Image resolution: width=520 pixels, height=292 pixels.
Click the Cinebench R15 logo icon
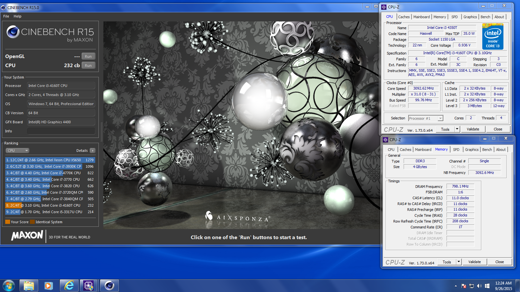tap(13, 32)
